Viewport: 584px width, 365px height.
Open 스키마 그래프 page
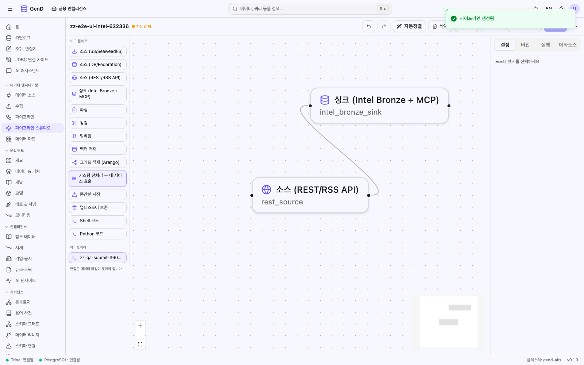click(x=33, y=324)
